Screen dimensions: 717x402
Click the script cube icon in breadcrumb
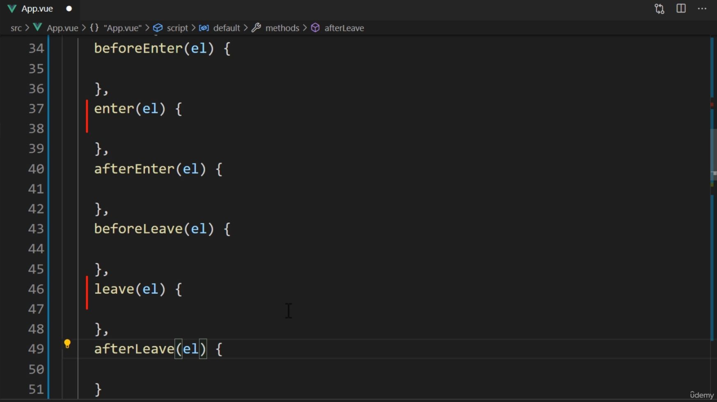tap(158, 28)
